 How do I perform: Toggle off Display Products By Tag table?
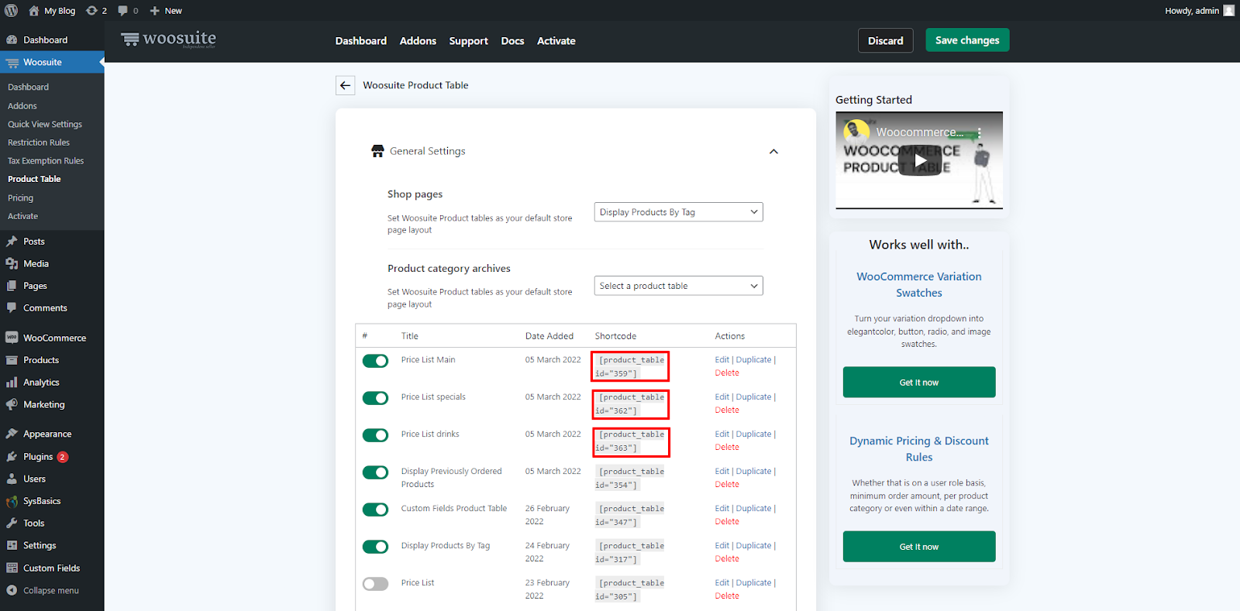[x=376, y=547]
